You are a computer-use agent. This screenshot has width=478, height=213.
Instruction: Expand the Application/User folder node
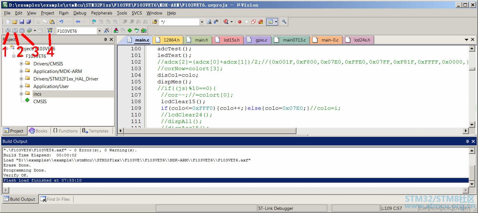pos(21,86)
